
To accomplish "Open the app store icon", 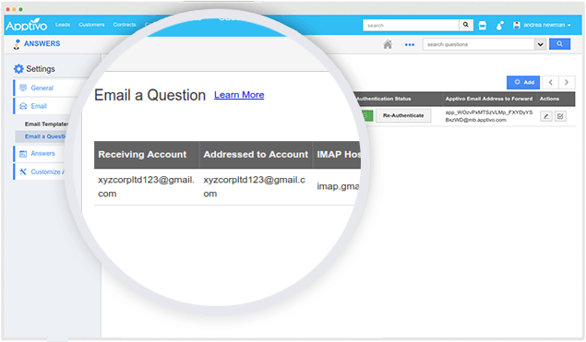I will point(483,26).
